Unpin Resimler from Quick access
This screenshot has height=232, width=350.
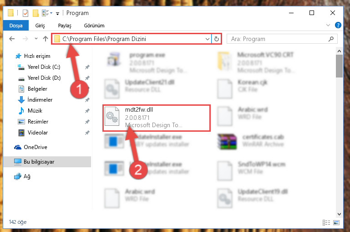point(87,122)
